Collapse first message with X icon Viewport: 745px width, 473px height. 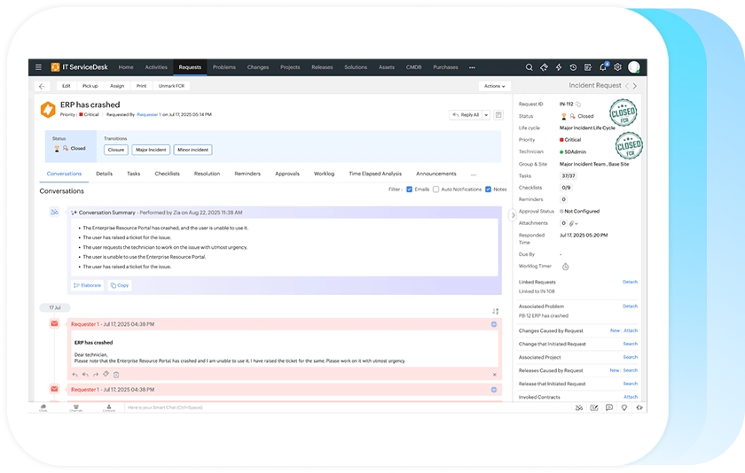click(495, 375)
